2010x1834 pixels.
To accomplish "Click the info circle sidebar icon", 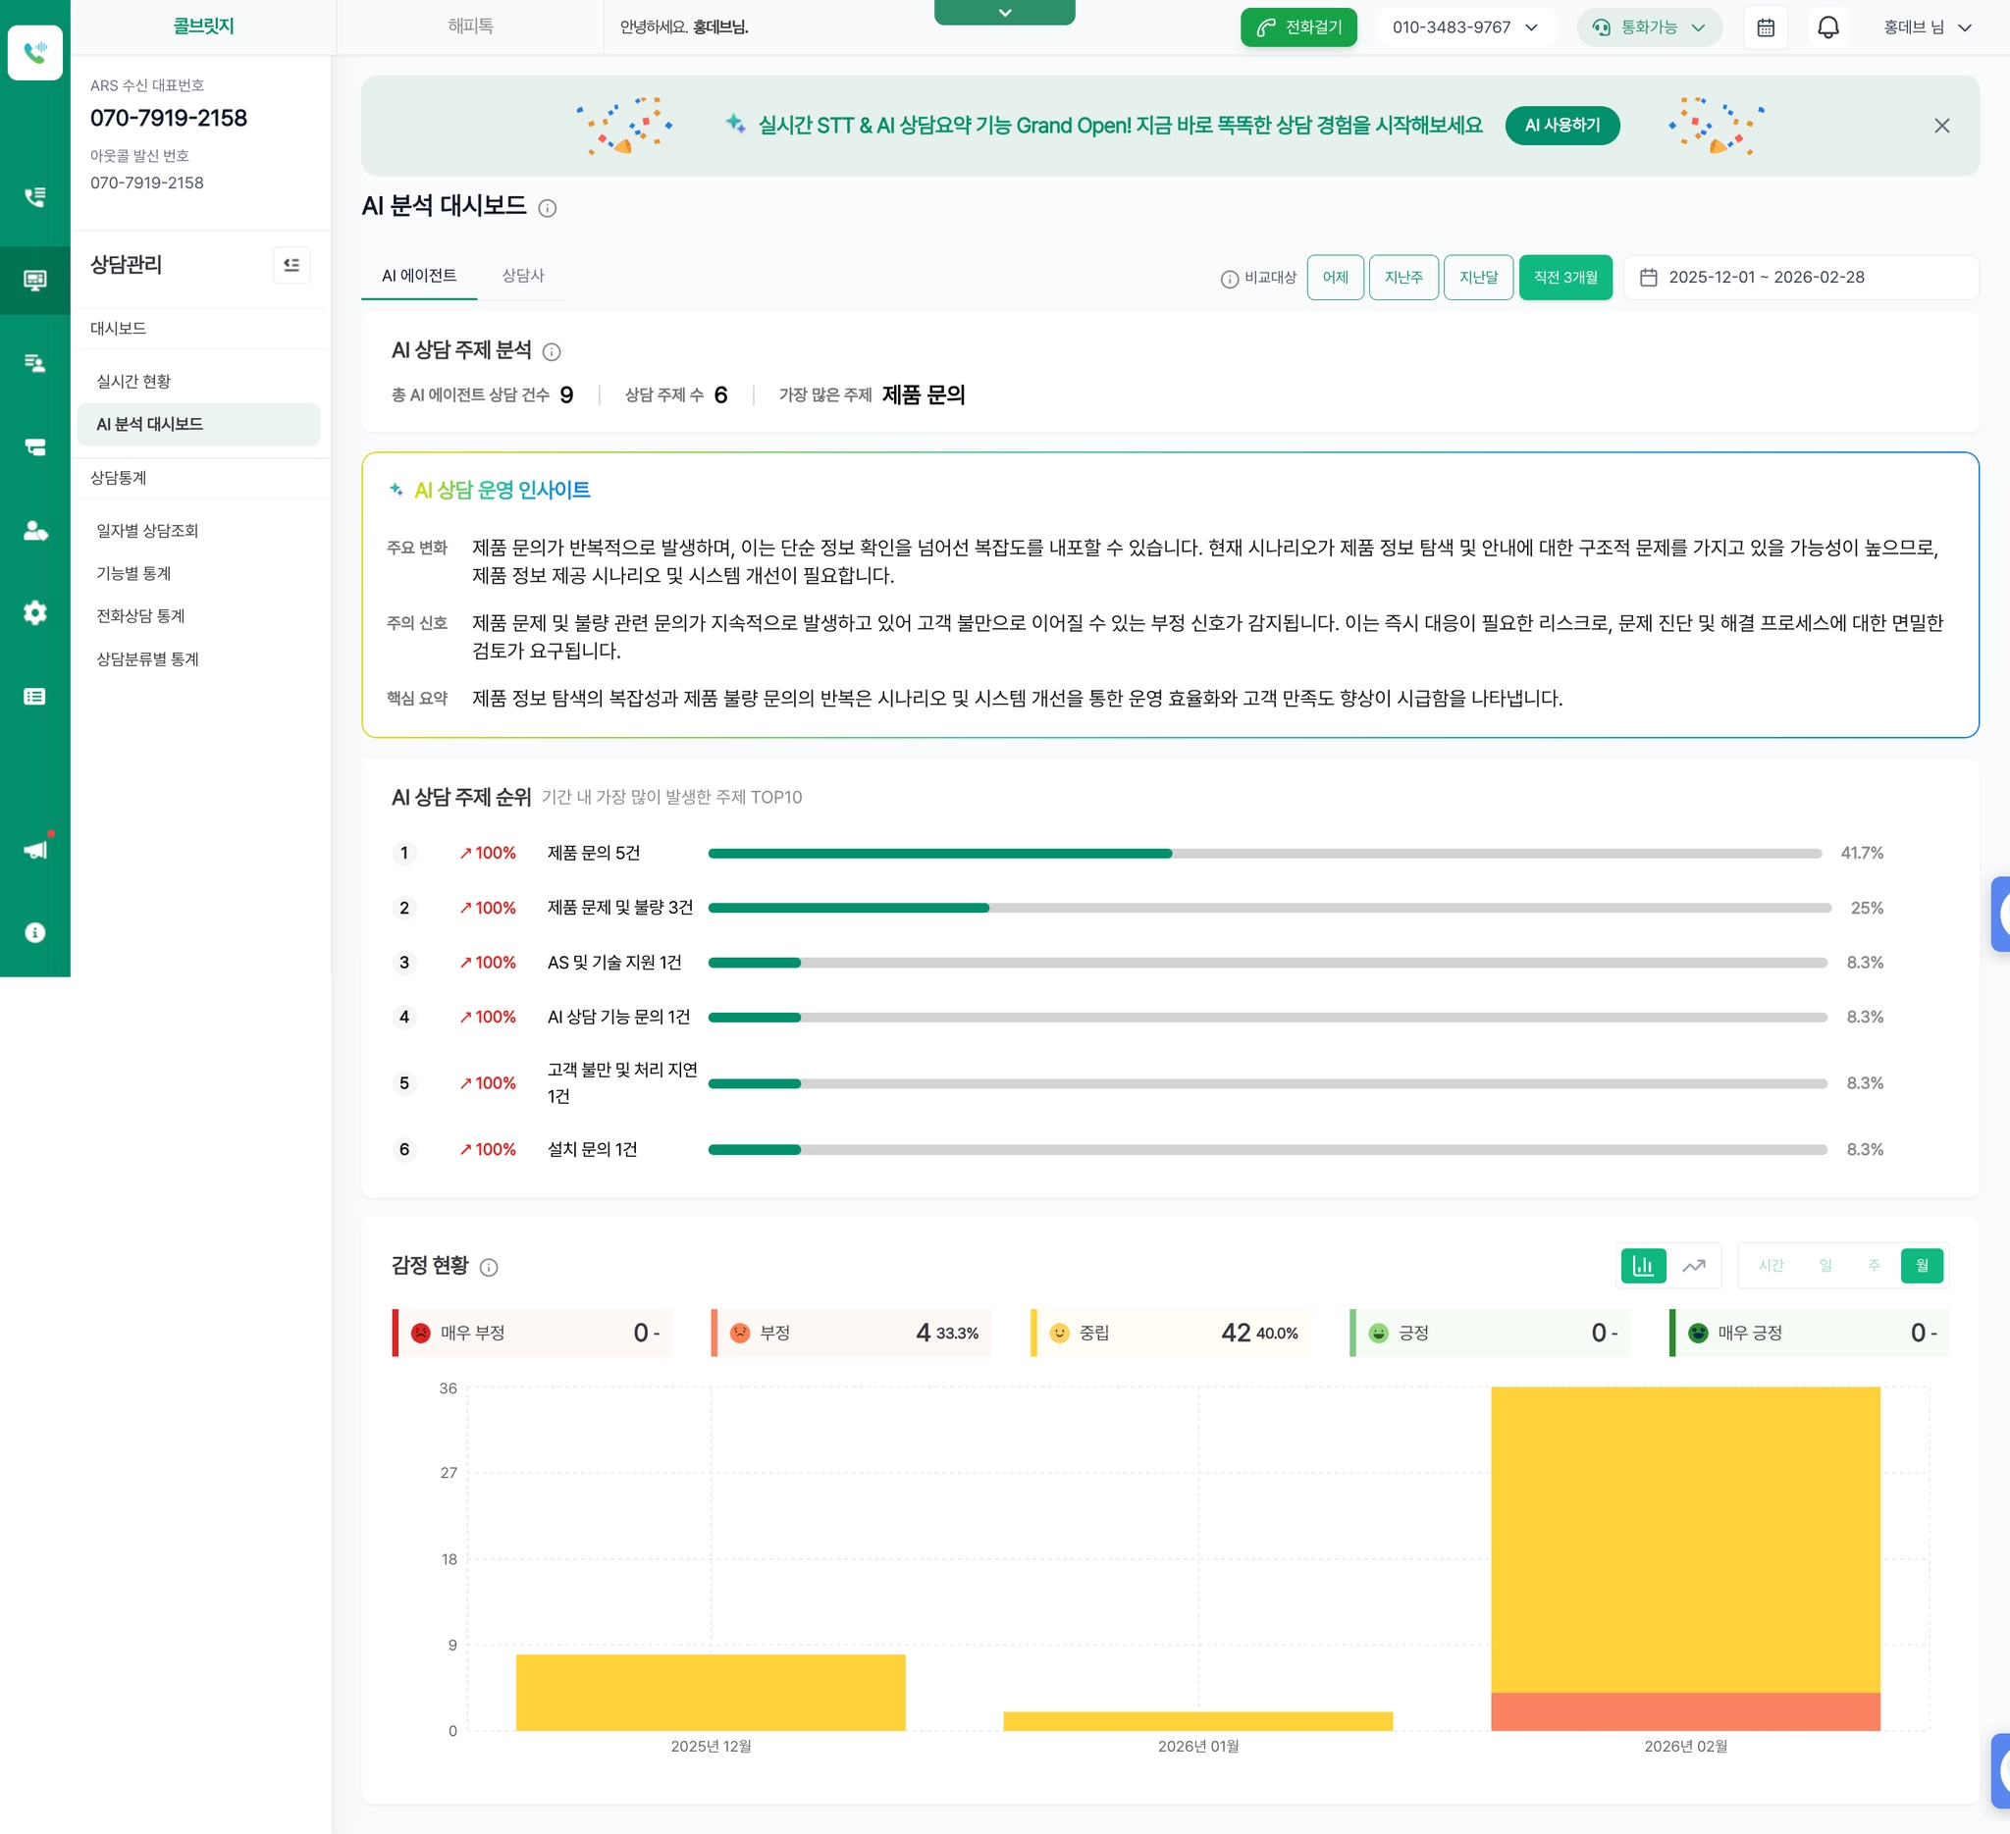I will (35, 932).
